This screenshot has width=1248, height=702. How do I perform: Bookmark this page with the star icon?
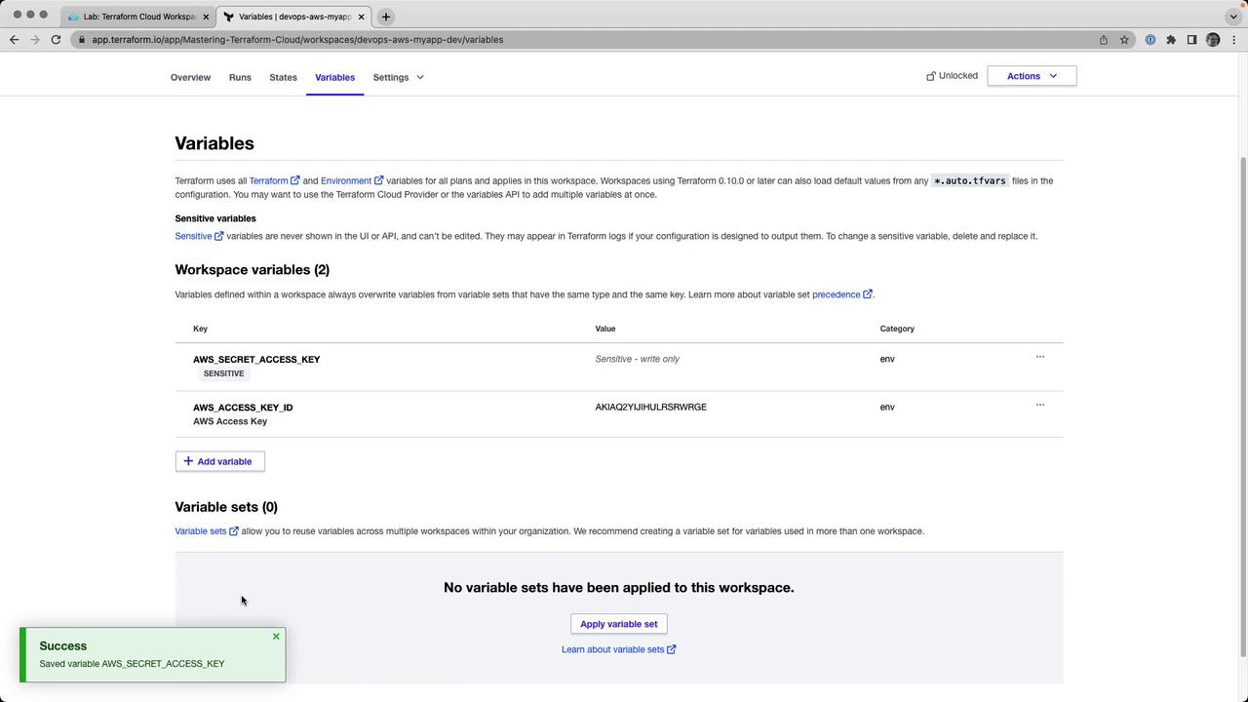(x=1124, y=40)
